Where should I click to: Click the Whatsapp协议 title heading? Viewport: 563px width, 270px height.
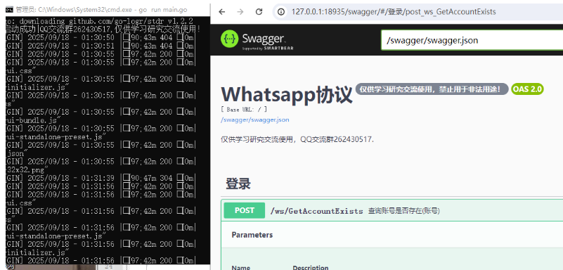(287, 94)
